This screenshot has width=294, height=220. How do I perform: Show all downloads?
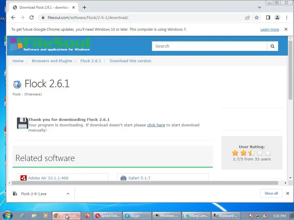pyautogui.click(x=271, y=193)
